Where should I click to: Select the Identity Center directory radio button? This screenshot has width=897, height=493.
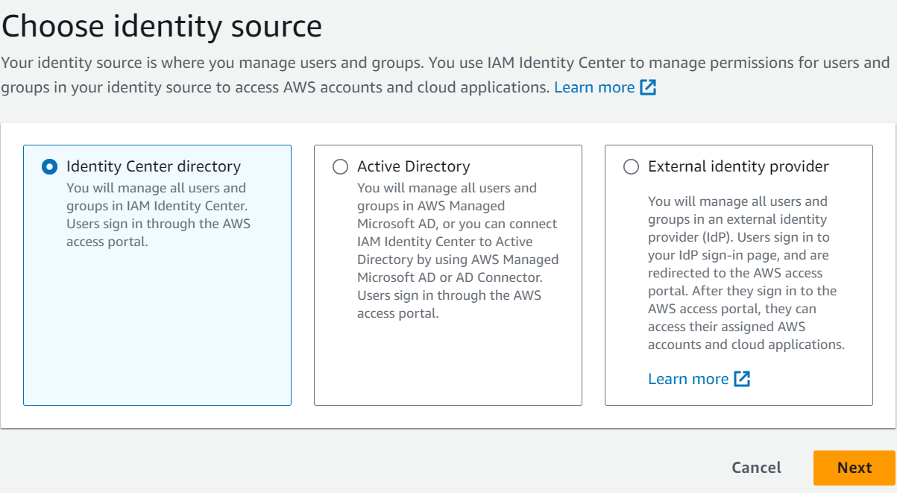click(49, 167)
